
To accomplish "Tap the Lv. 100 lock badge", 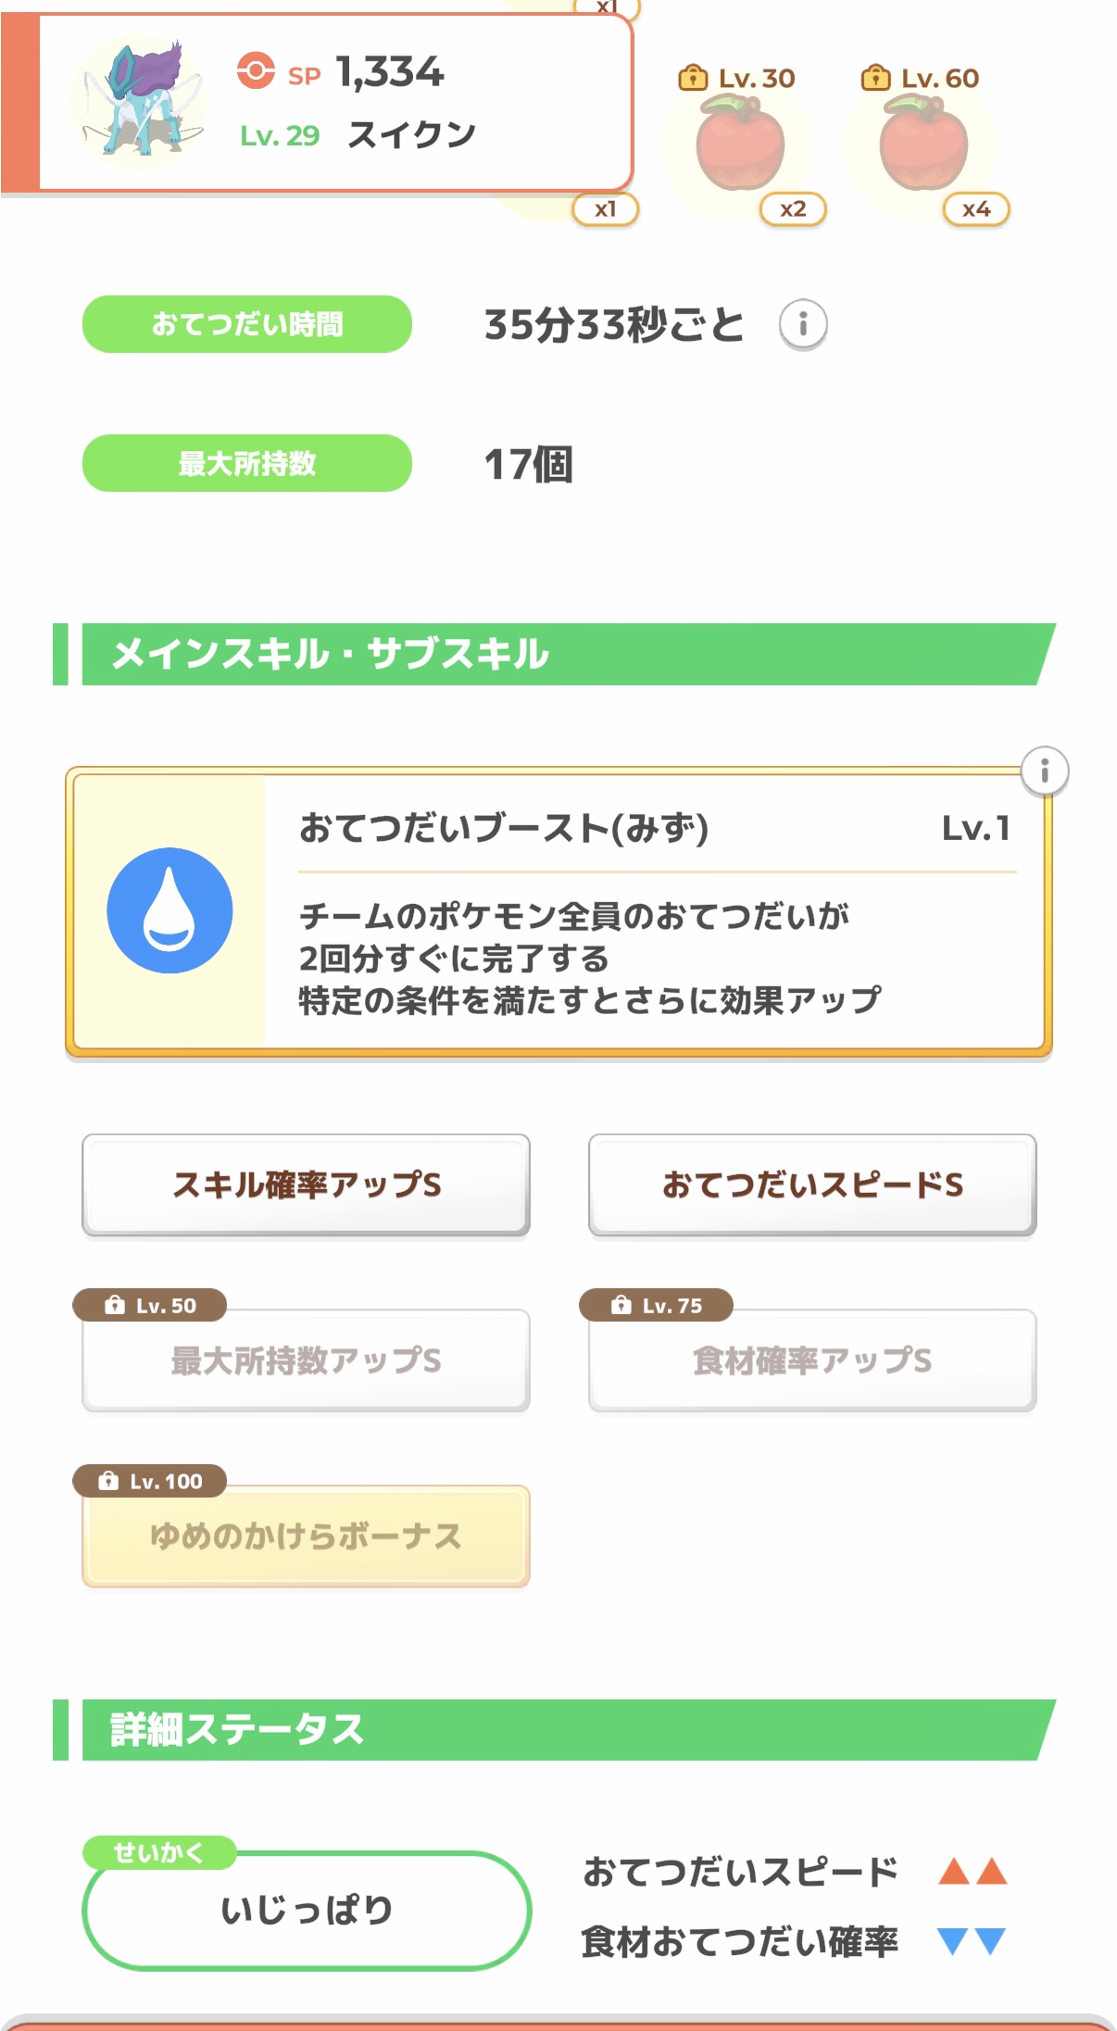I will point(150,1481).
